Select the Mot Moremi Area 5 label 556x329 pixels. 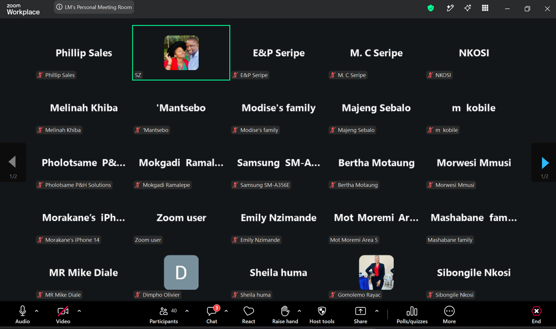pyautogui.click(x=354, y=240)
